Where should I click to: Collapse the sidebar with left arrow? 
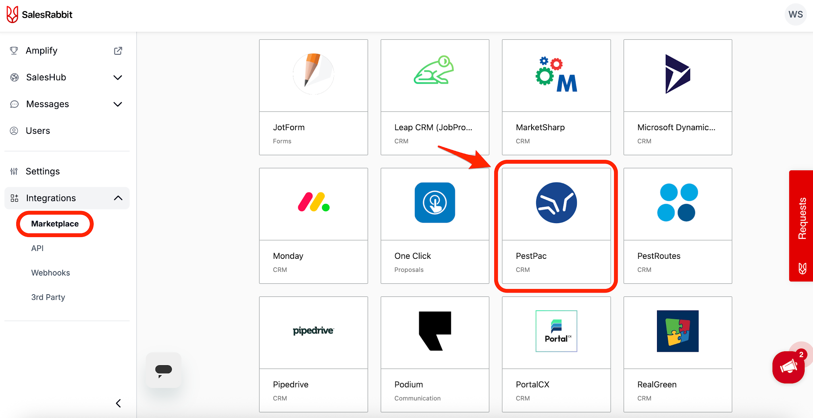(x=118, y=403)
